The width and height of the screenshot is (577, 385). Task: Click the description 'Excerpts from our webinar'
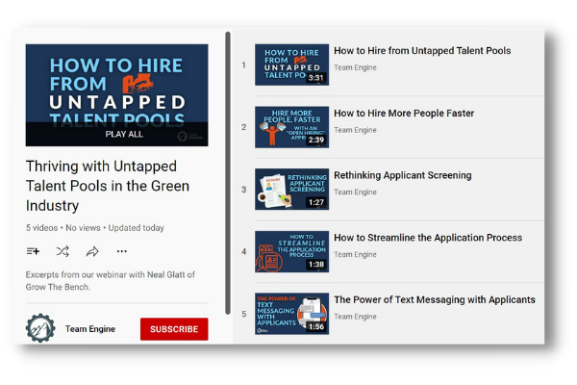tap(111, 281)
